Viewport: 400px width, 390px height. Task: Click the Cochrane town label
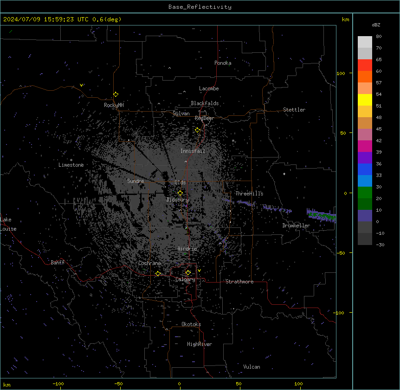tap(149, 263)
